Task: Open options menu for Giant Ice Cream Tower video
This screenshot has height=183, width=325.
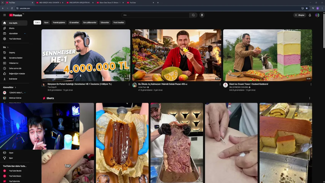Action: (x=311, y=84)
